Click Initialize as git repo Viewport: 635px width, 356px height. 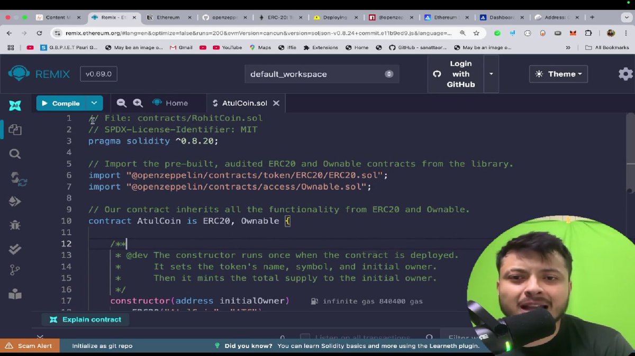[102, 346]
